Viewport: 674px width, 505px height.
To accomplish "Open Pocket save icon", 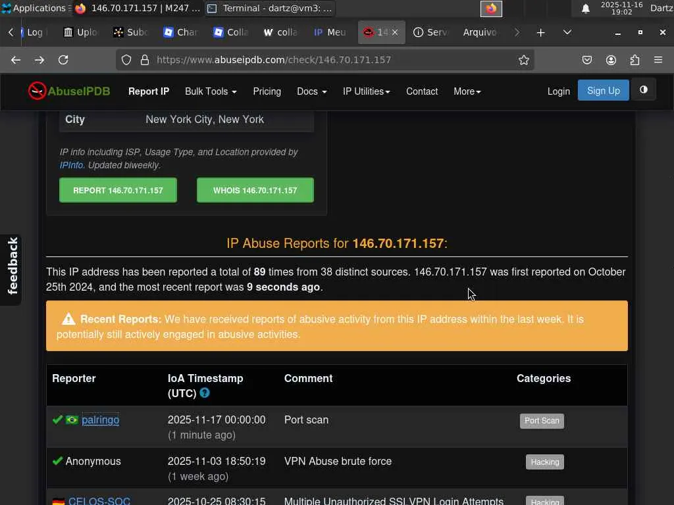I will pyautogui.click(x=586, y=60).
